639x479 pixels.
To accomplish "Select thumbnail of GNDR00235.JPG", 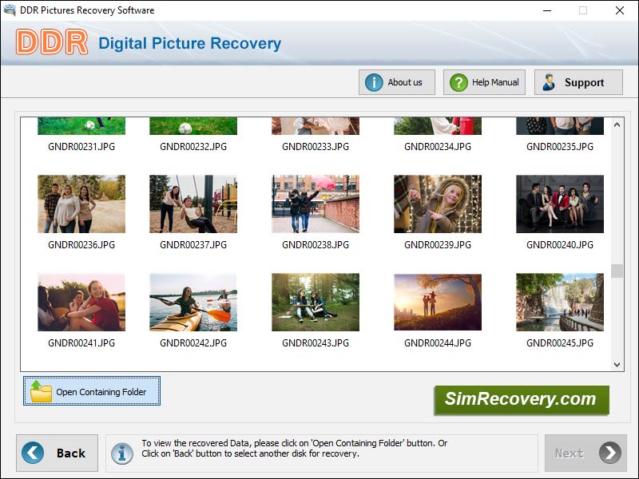I will (x=560, y=126).
